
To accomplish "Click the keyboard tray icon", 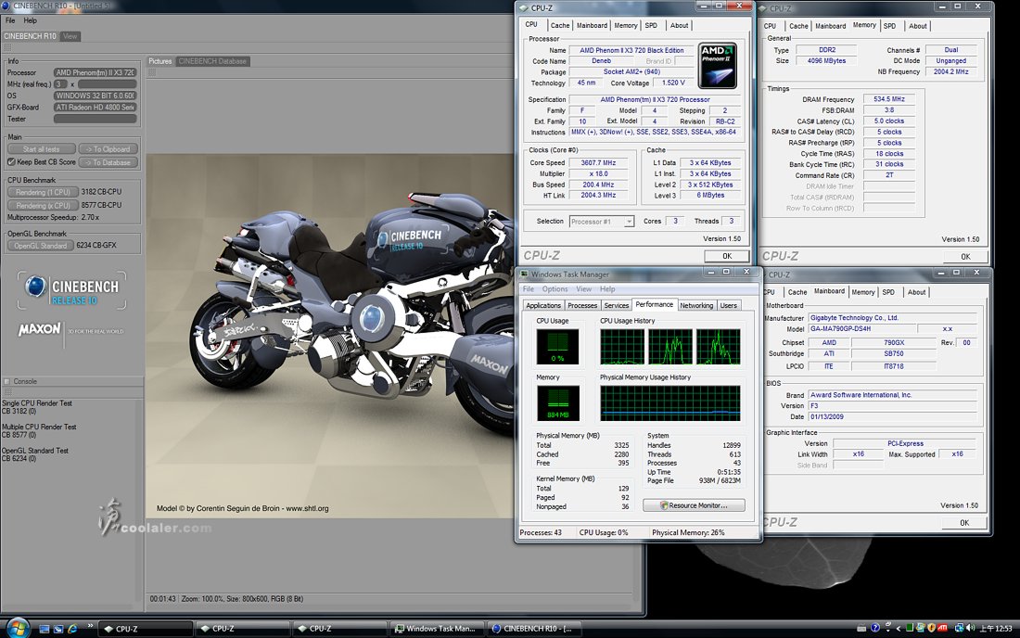I will pos(861,628).
